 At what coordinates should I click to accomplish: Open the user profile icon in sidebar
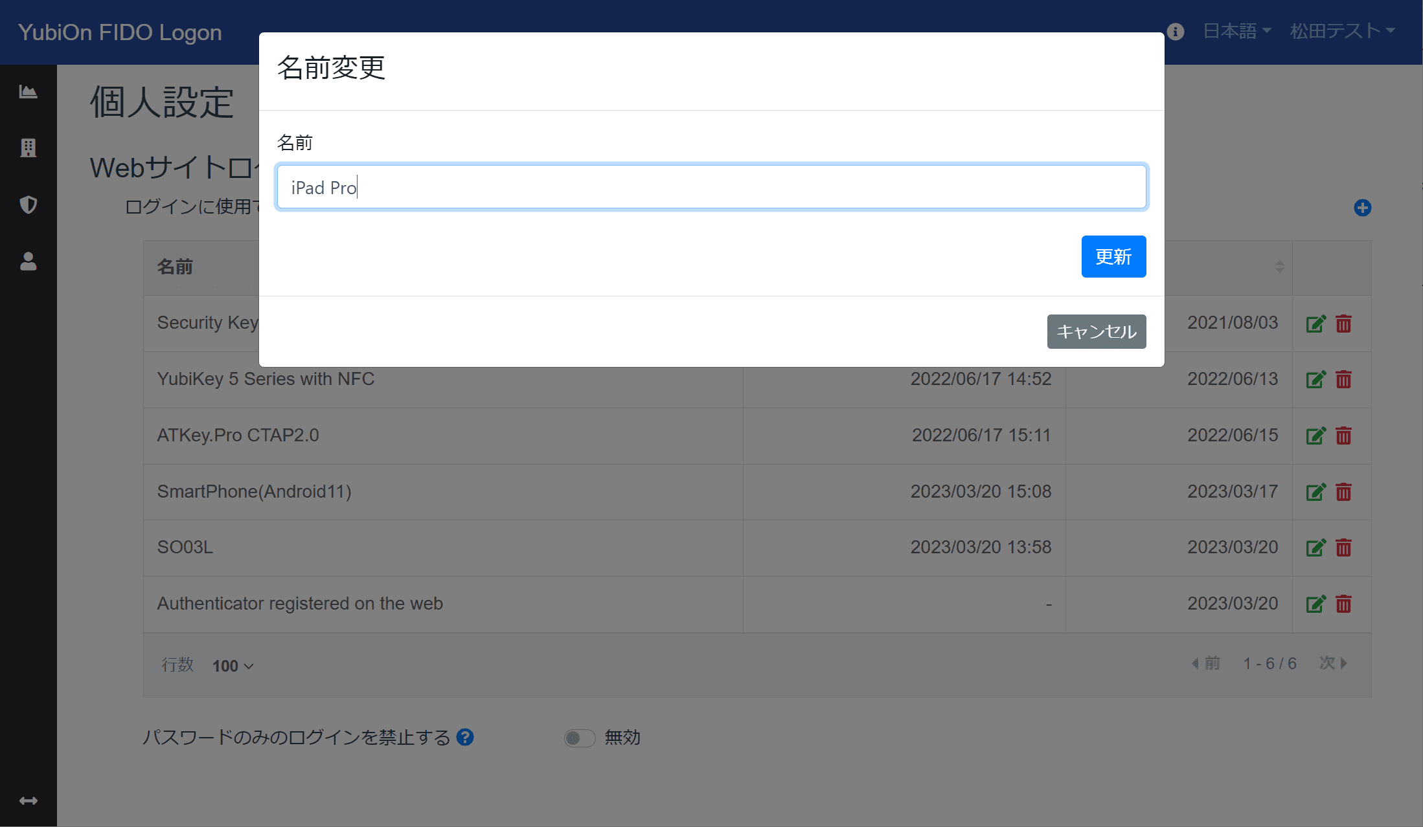[x=28, y=261]
